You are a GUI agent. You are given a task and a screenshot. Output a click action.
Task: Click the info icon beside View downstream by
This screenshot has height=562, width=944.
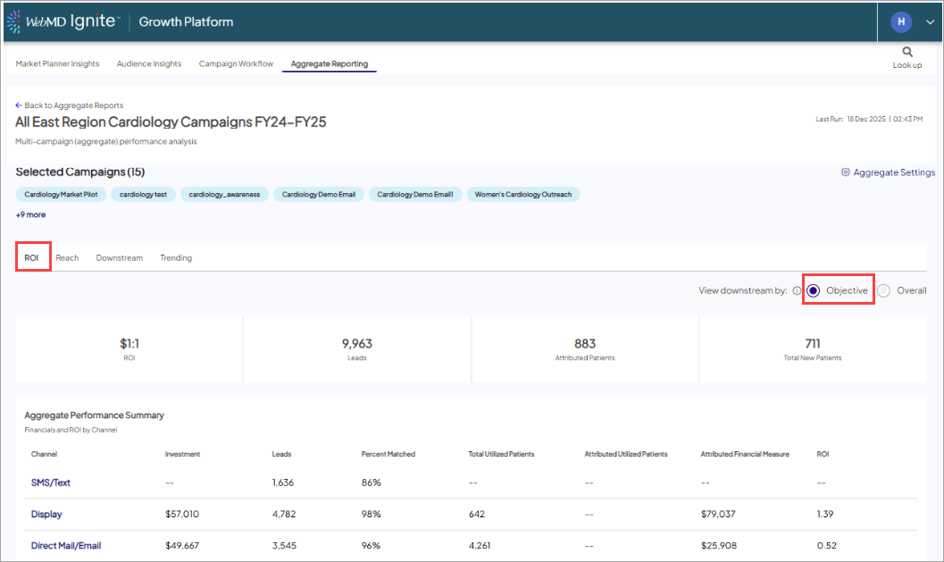[796, 290]
